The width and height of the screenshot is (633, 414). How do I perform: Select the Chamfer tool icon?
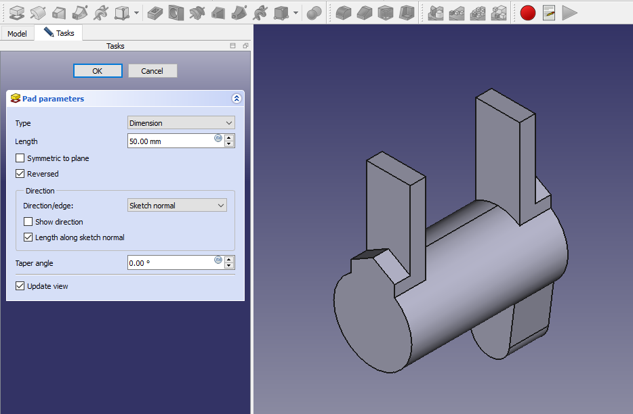click(x=365, y=12)
